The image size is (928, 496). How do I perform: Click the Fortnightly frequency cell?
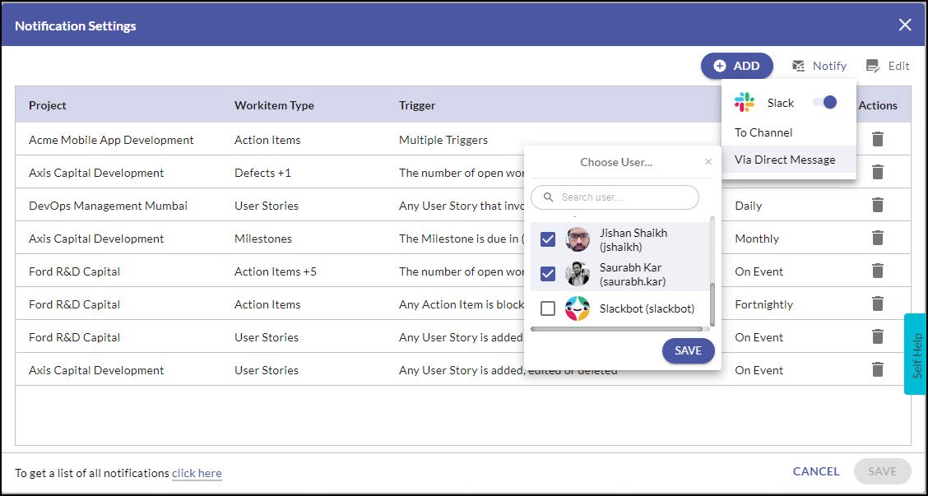coord(764,304)
